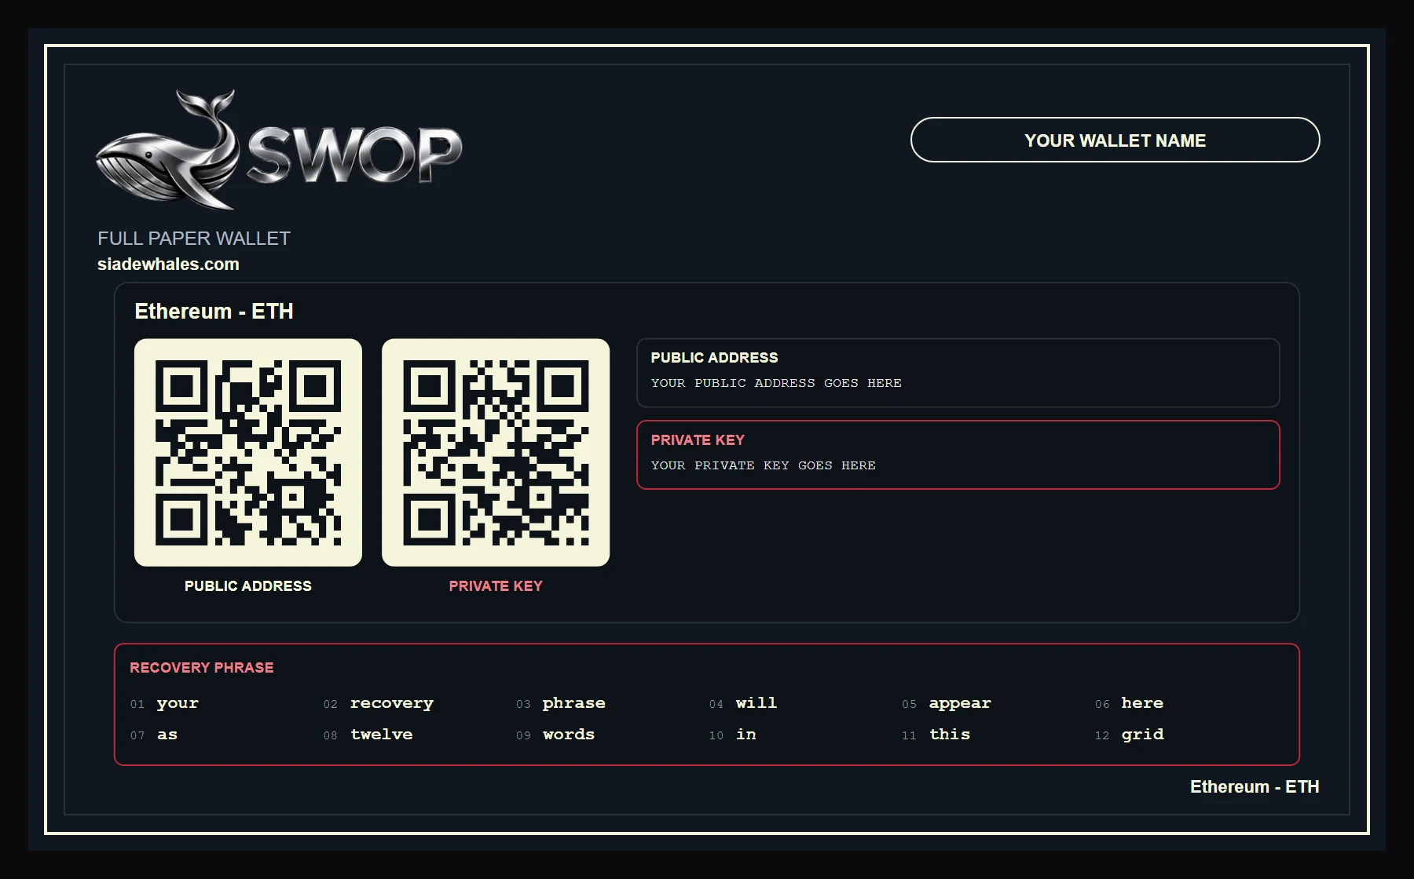Select recovery word 03 'phrase'
1414x879 pixels.
click(x=574, y=703)
